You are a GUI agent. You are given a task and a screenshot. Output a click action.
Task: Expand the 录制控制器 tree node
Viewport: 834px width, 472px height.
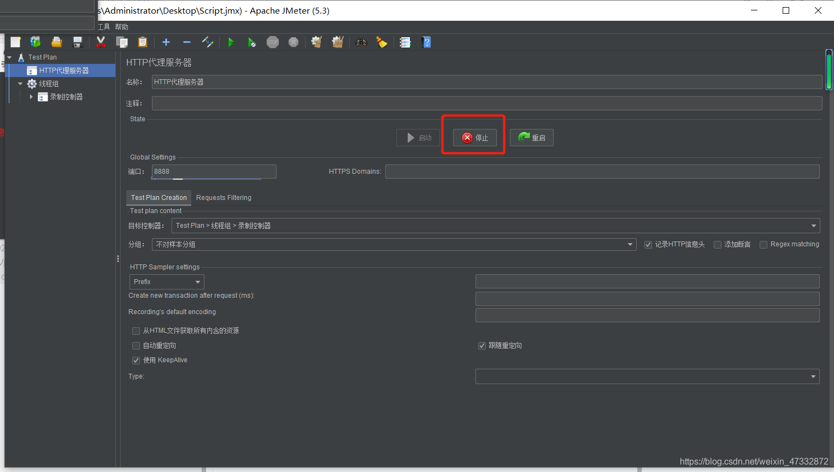[31, 97]
